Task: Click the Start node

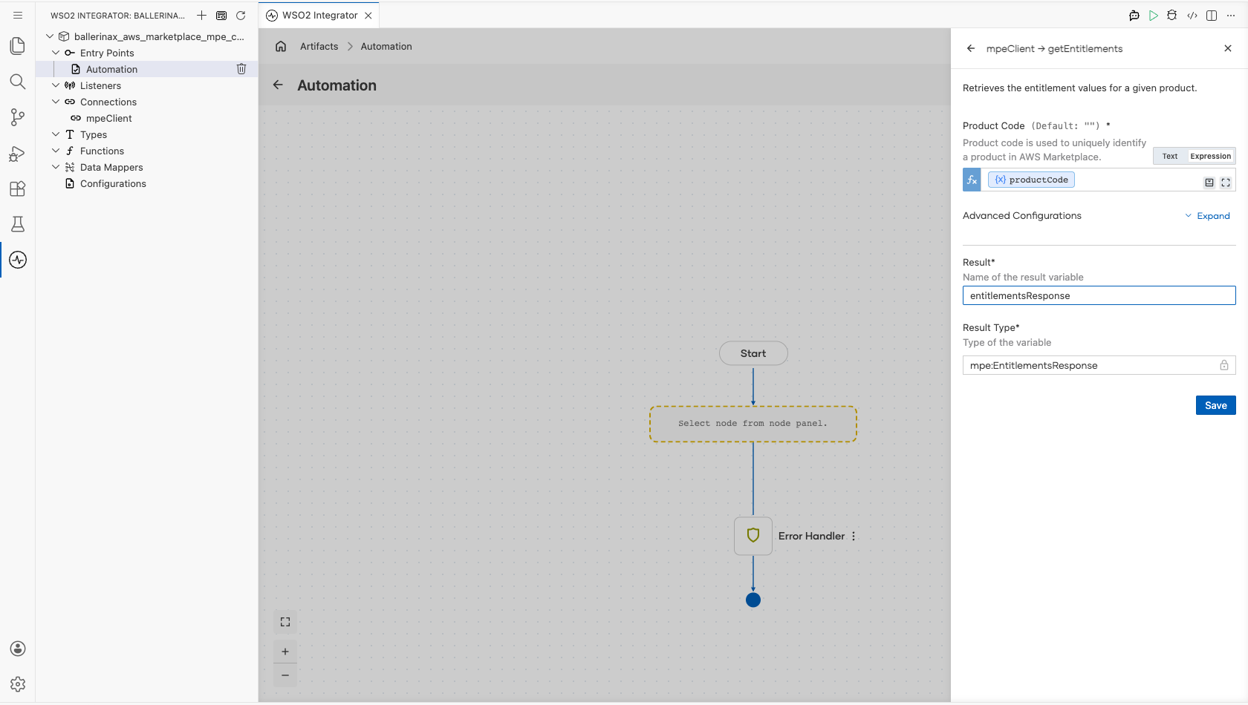Action: tap(753, 353)
